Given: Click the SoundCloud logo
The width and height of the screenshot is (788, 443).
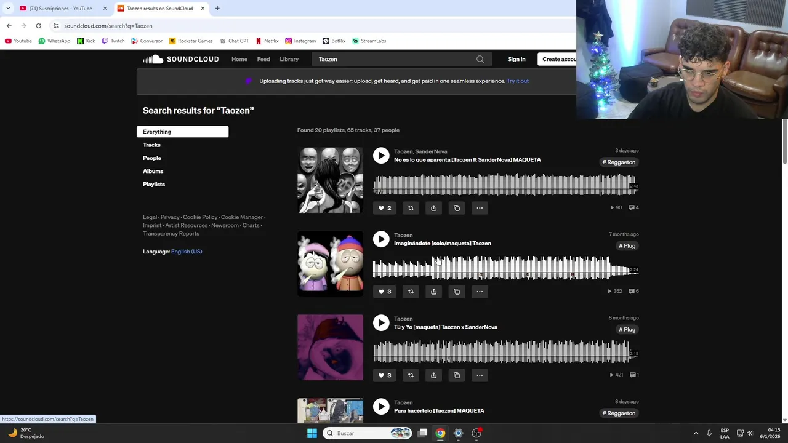Looking at the screenshot, I should [x=181, y=59].
